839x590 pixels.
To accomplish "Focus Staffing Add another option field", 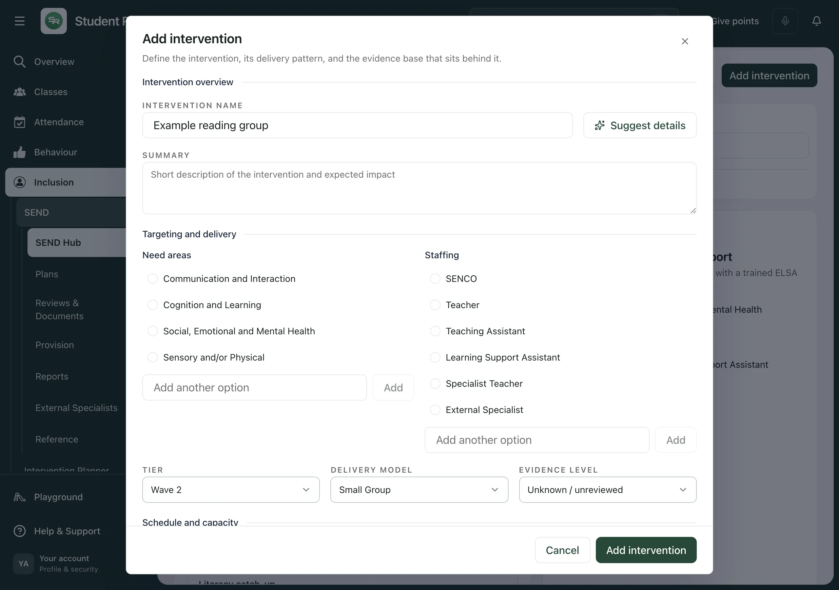I will click(x=537, y=440).
